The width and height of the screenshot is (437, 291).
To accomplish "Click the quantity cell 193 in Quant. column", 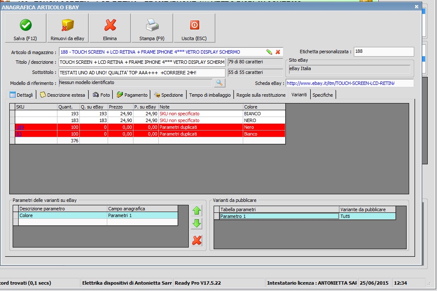I will tap(68, 114).
